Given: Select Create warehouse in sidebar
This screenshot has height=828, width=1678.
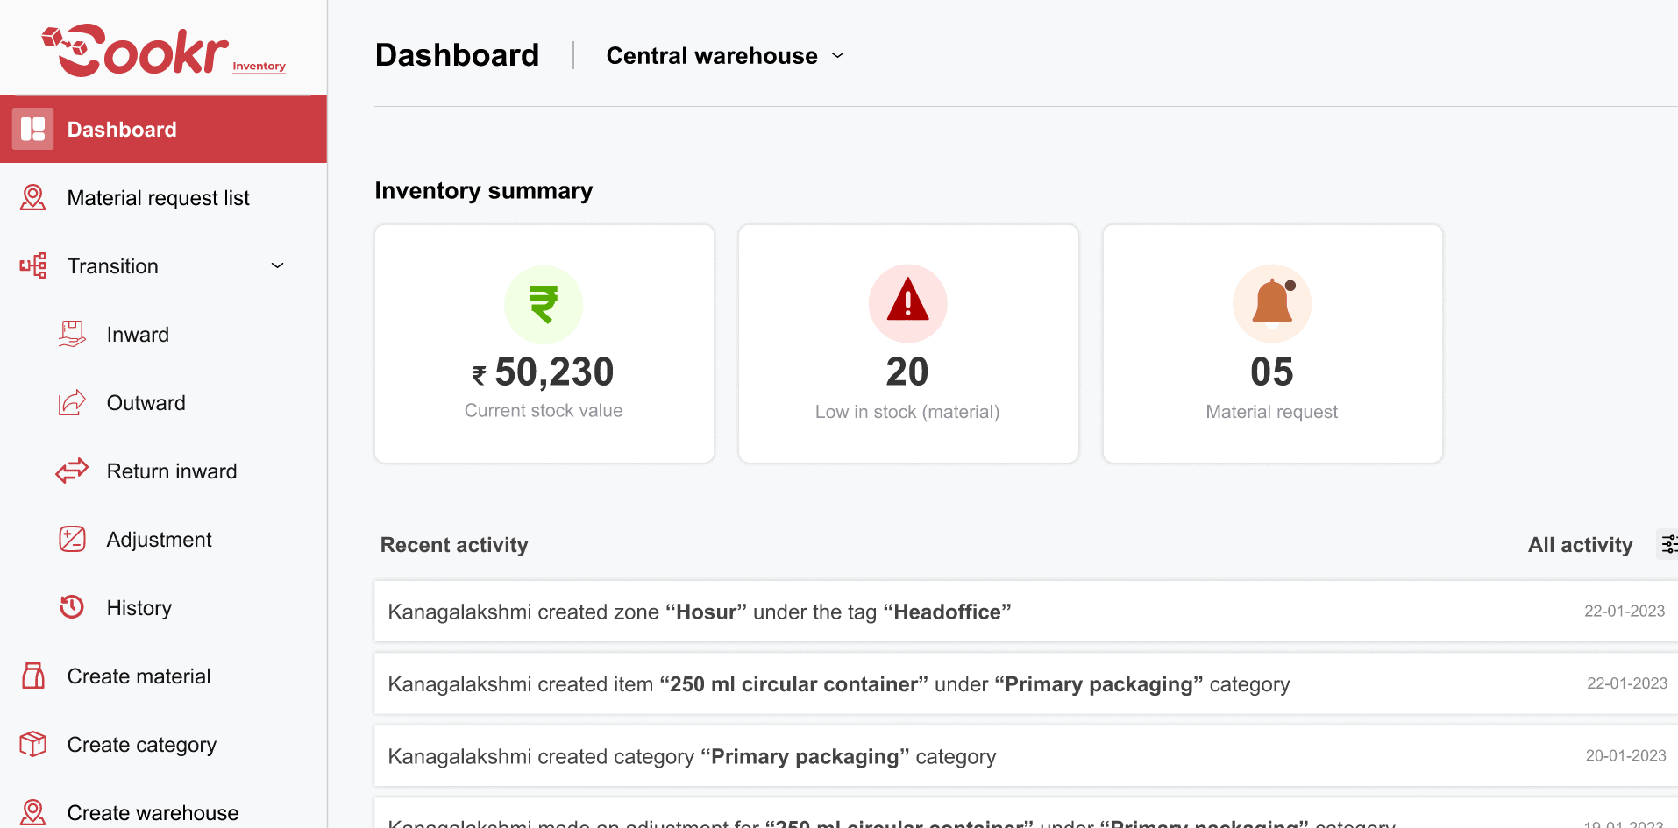Looking at the screenshot, I should [x=153, y=812].
